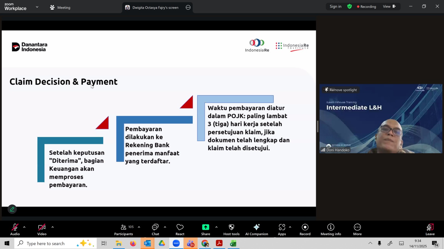Expand video options arrow next to Video

[52, 227]
